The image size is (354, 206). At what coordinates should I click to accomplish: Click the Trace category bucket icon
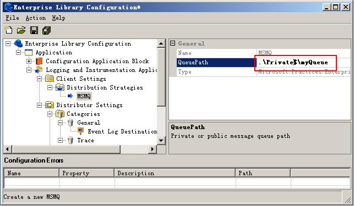click(x=70, y=140)
